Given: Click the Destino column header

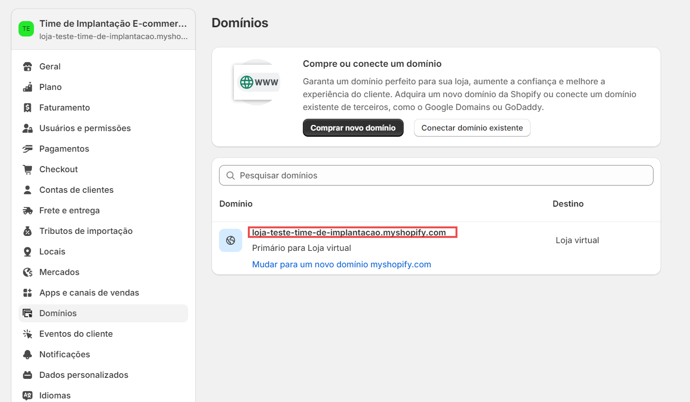Looking at the screenshot, I should point(568,204).
